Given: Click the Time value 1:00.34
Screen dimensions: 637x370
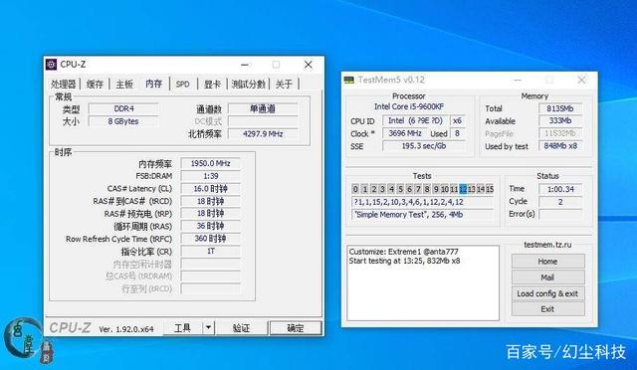Looking at the screenshot, I should [x=560, y=189].
